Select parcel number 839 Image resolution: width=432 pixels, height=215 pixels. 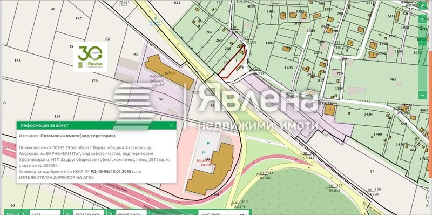(x=403, y=124)
